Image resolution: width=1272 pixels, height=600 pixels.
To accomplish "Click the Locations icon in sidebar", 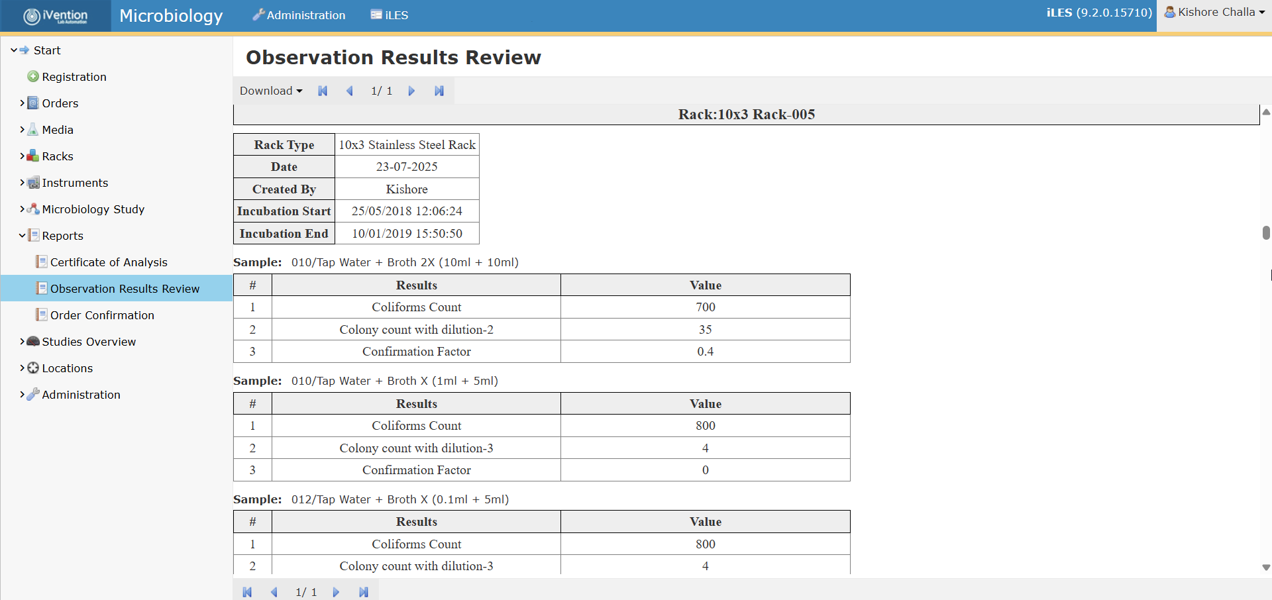I will click(x=33, y=368).
